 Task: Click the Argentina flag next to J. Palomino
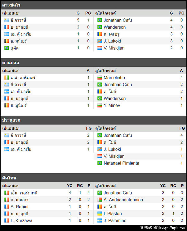click(100, 221)
